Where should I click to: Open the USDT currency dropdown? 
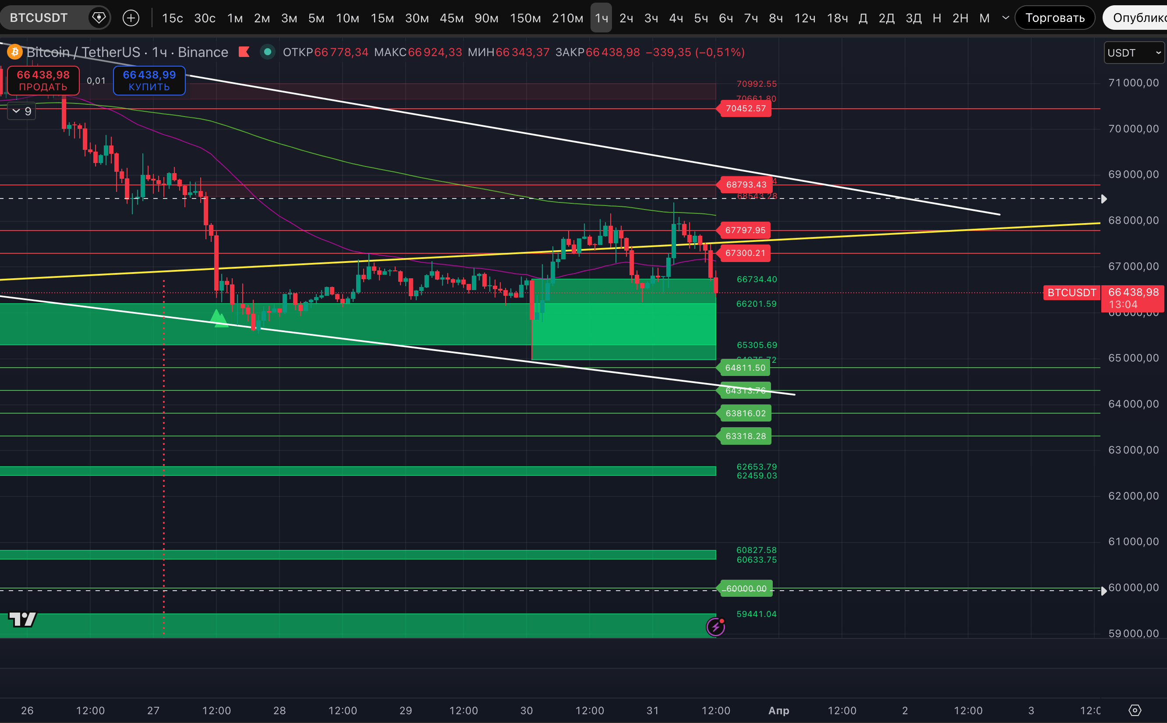[x=1134, y=53]
